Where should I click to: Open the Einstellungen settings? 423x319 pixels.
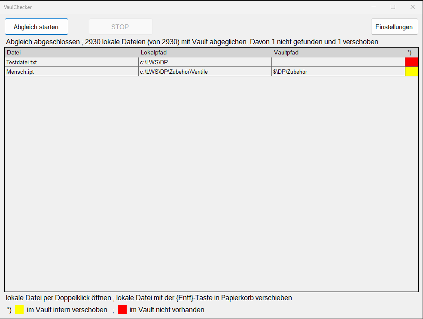coord(394,27)
